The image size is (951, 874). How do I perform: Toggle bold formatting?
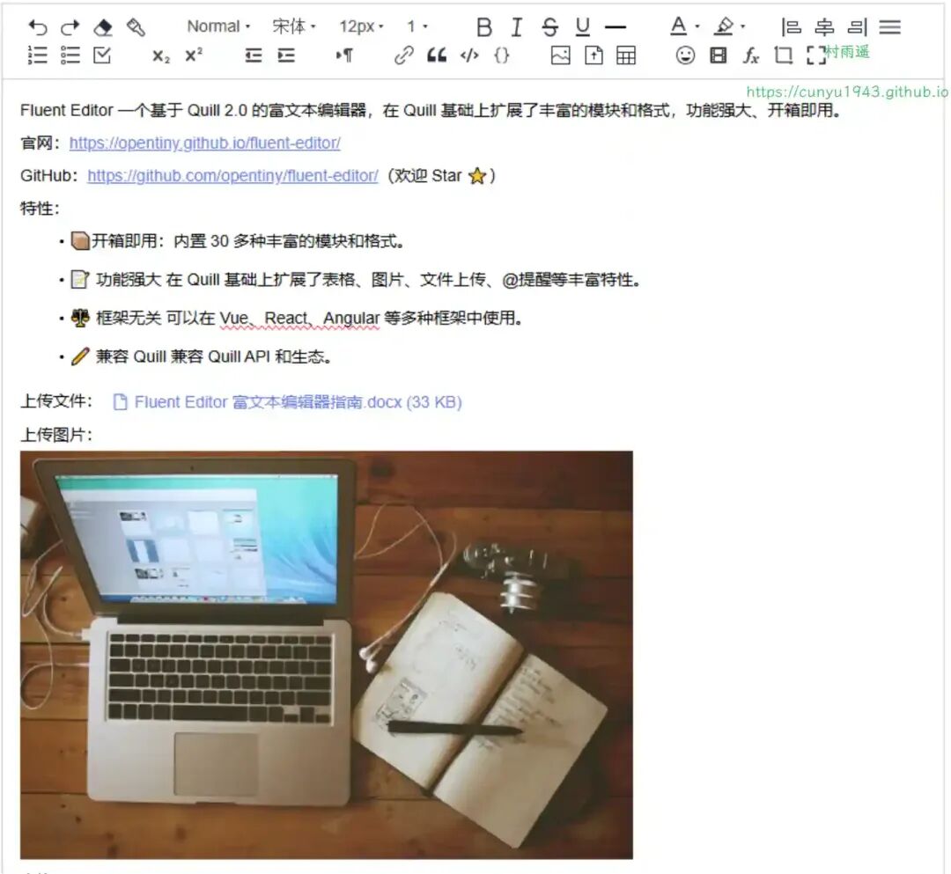[483, 26]
